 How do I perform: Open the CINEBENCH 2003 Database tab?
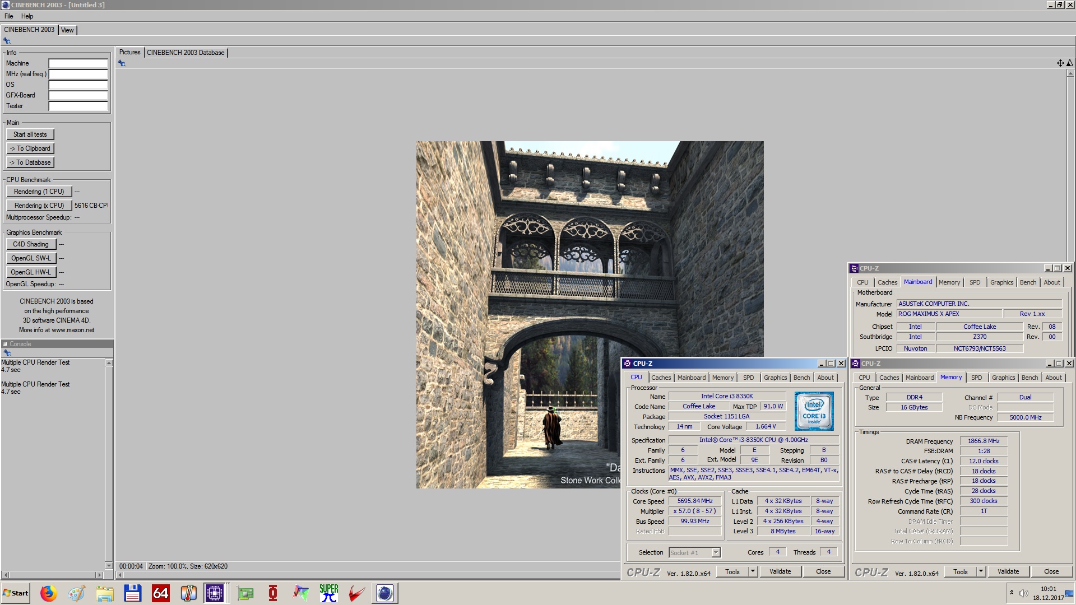[185, 53]
